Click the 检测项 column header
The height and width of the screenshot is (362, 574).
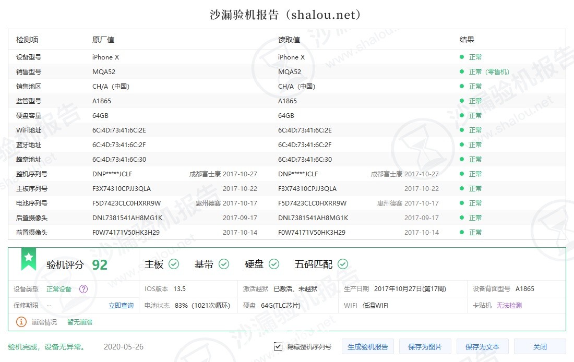pyautogui.click(x=27, y=40)
